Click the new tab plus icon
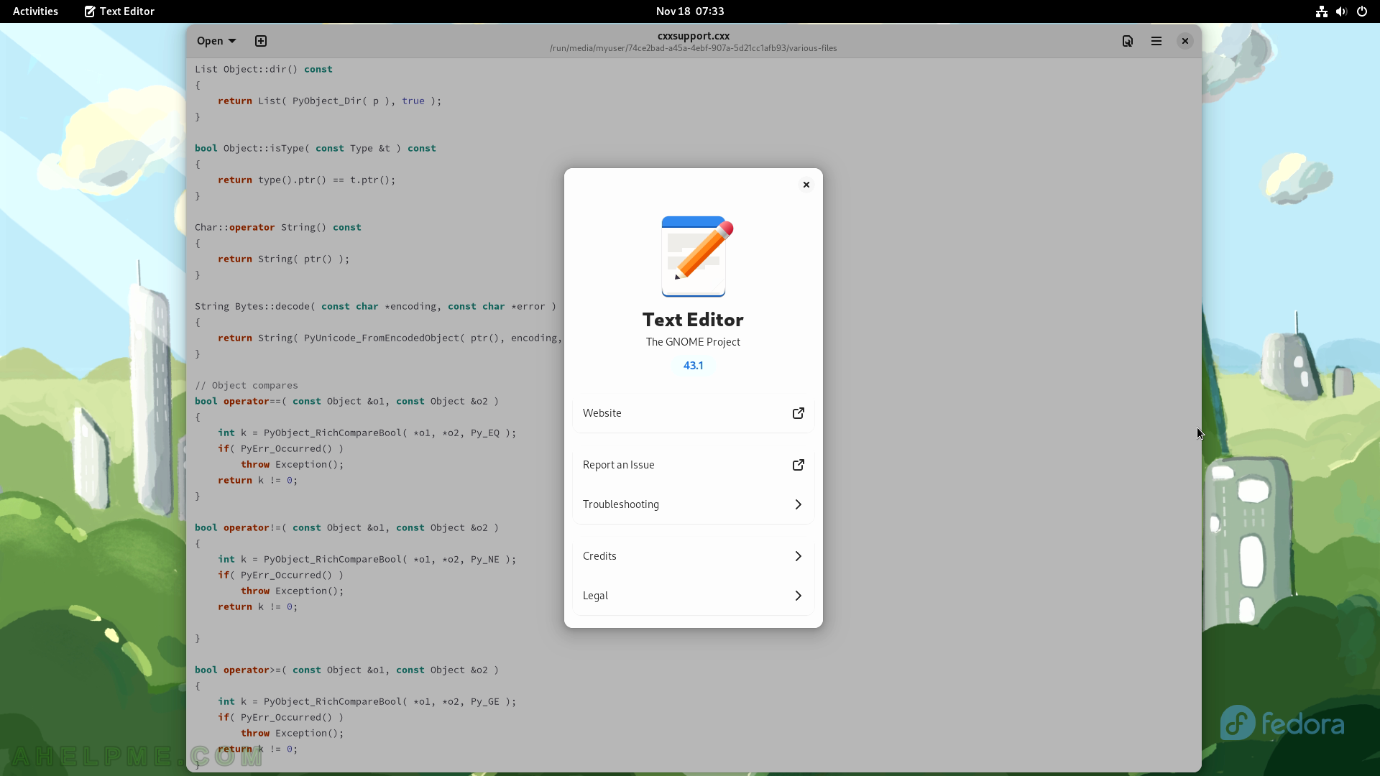 tap(261, 41)
